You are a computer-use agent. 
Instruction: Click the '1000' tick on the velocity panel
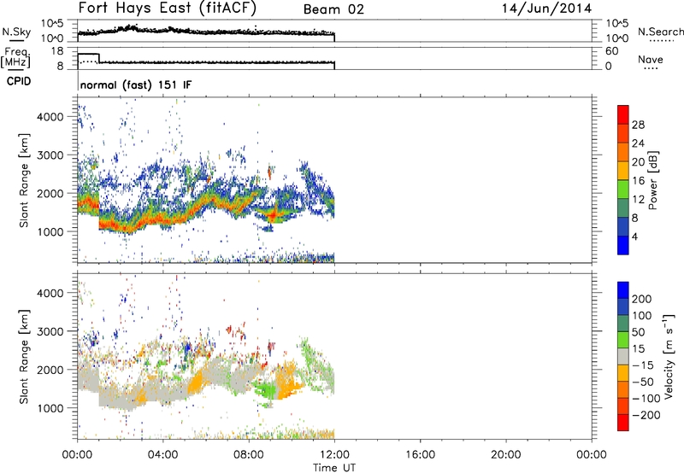[x=50, y=407]
